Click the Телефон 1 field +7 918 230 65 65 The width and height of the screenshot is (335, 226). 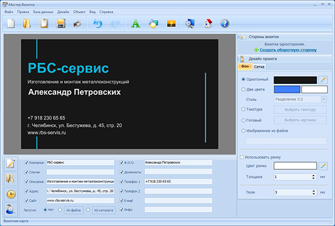pos(178,182)
